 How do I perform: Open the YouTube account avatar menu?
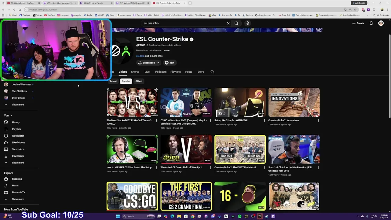[381, 23]
